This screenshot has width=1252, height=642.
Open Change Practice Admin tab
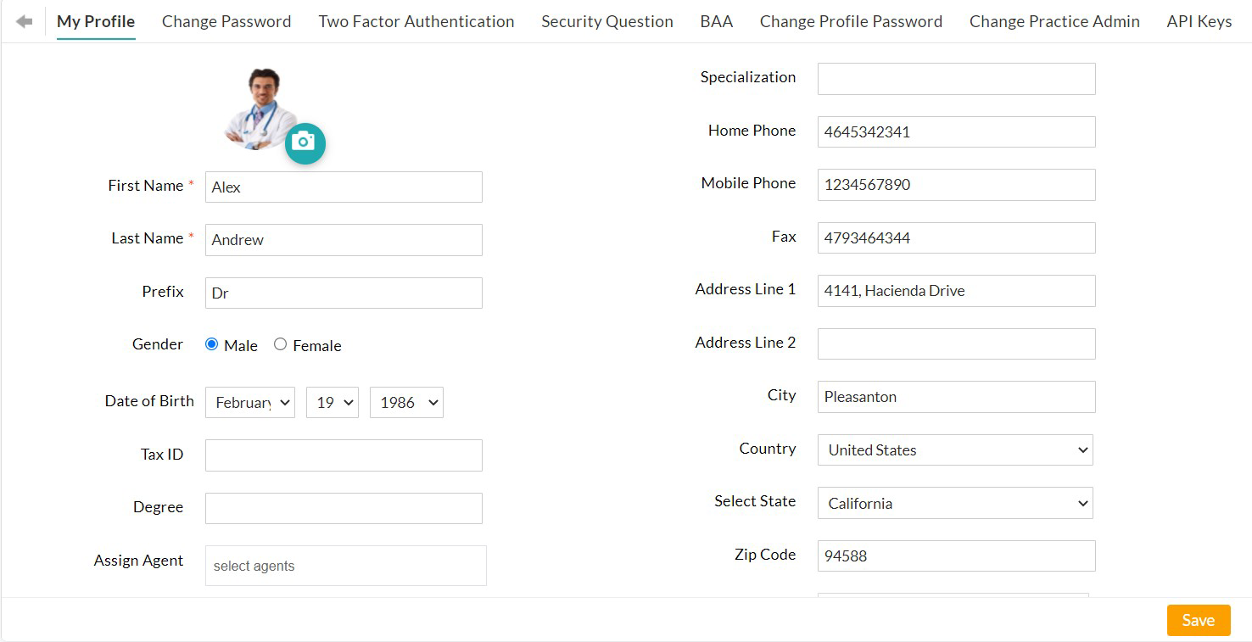tap(1054, 21)
